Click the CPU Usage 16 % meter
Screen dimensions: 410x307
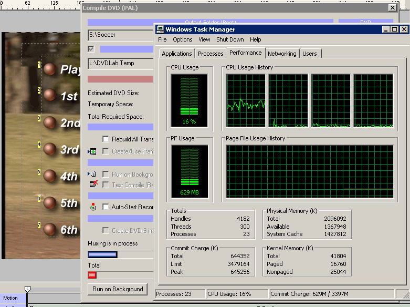[190, 100]
